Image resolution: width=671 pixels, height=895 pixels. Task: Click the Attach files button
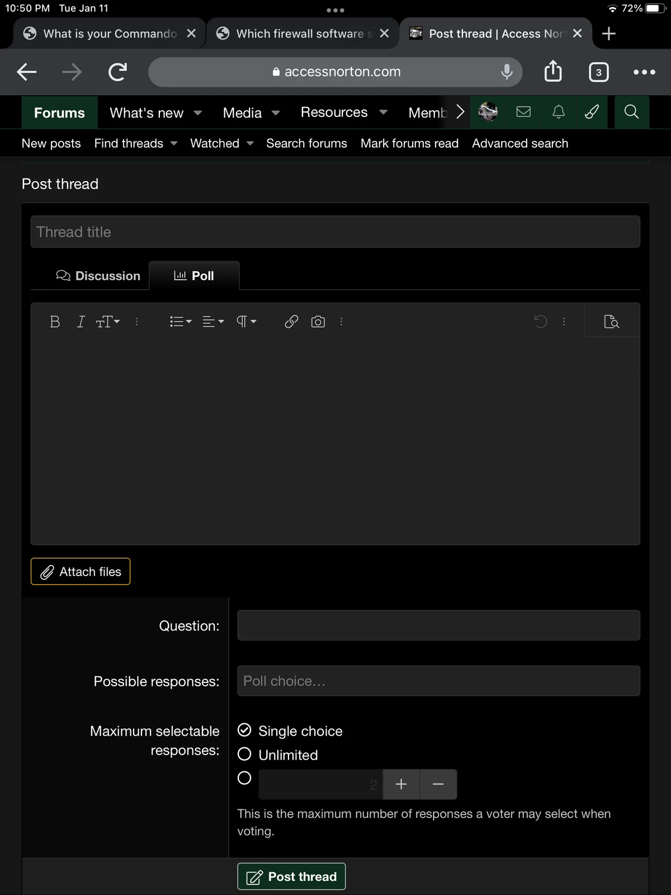(81, 572)
